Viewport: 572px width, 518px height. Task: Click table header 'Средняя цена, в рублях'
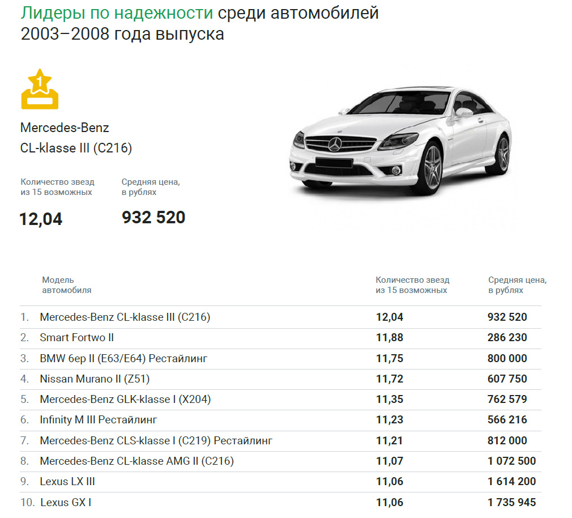[517, 285]
